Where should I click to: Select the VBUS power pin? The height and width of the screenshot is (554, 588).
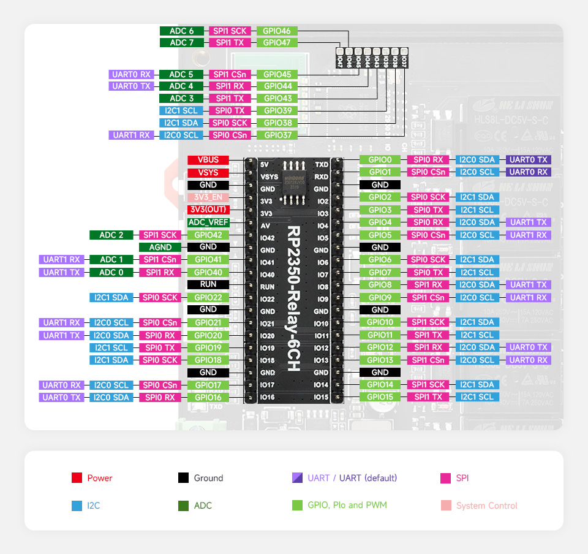pos(209,160)
